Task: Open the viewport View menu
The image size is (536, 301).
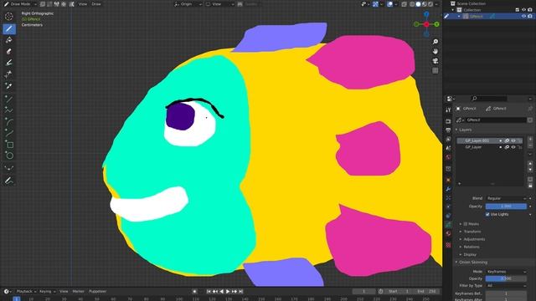Action: pyautogui.click(x=83, y=4)
